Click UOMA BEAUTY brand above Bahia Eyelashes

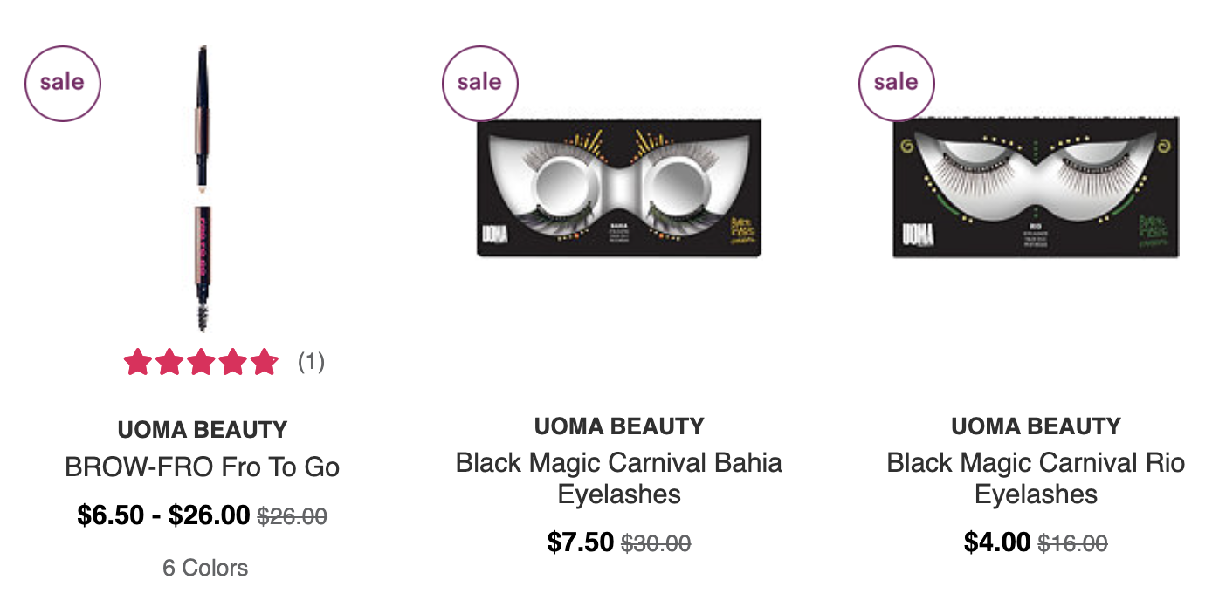coord(619,426)
